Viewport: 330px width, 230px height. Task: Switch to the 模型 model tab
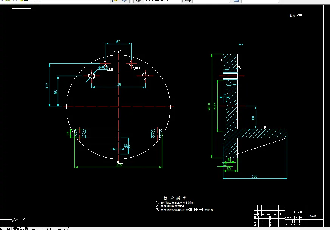point(20,228)
